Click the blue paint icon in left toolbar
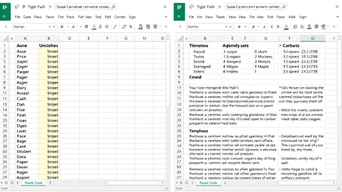 tap(131, 27)
